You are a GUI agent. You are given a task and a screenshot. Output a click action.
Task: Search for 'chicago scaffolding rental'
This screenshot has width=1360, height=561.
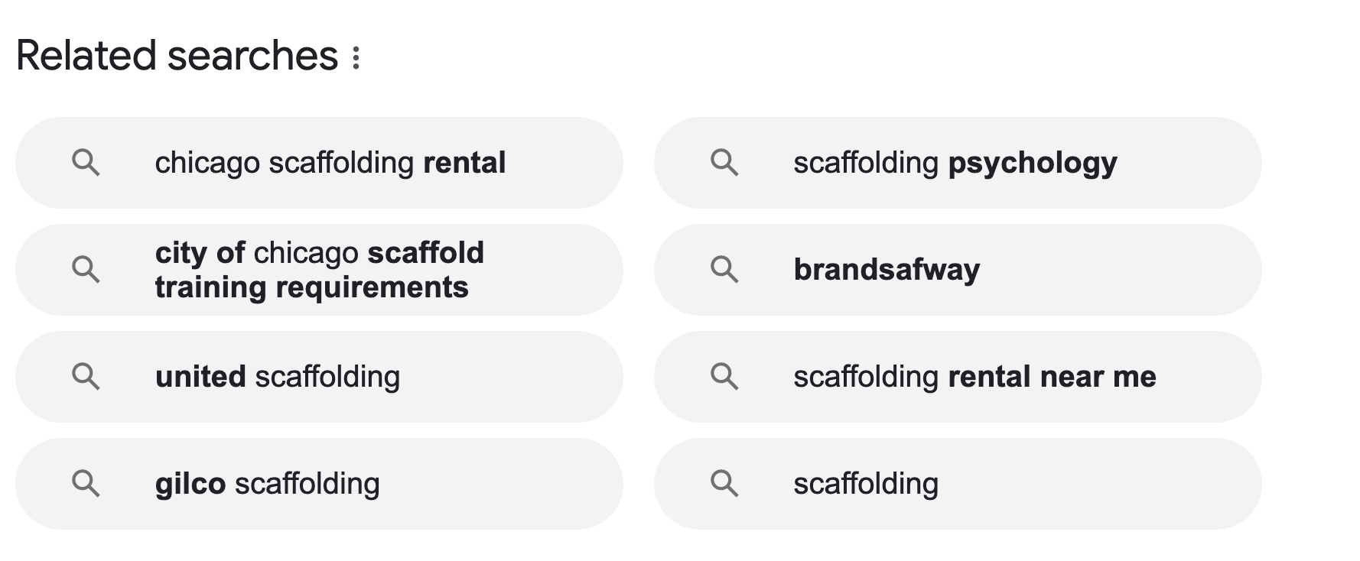[330, 163]
